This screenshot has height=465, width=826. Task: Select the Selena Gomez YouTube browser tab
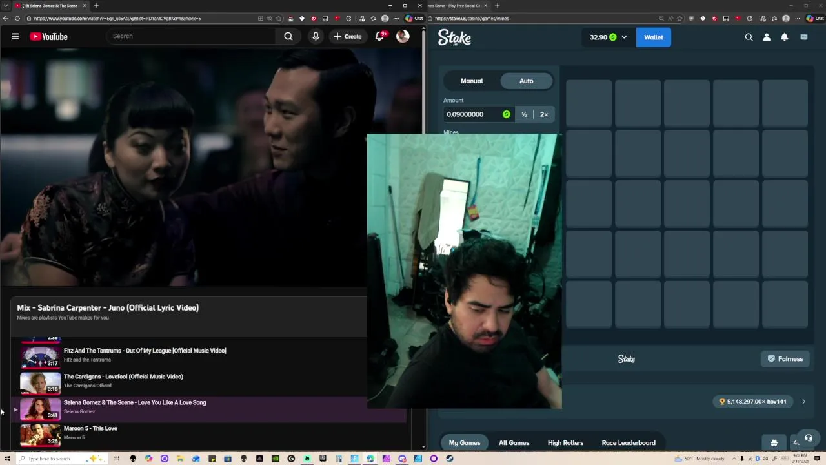point(50,6)
